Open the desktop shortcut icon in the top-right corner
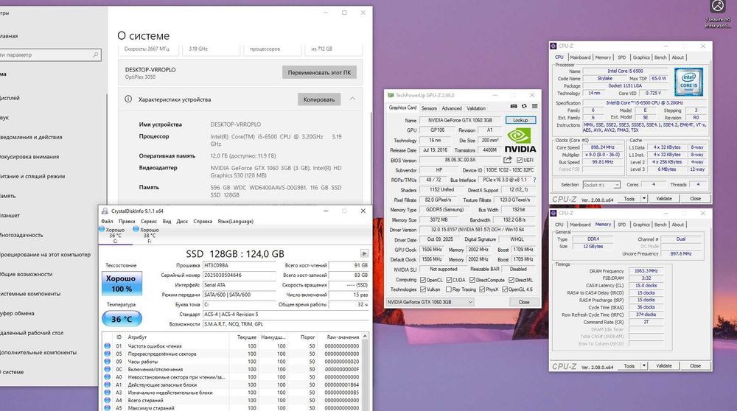737x411 pixels. click(718, 6)
